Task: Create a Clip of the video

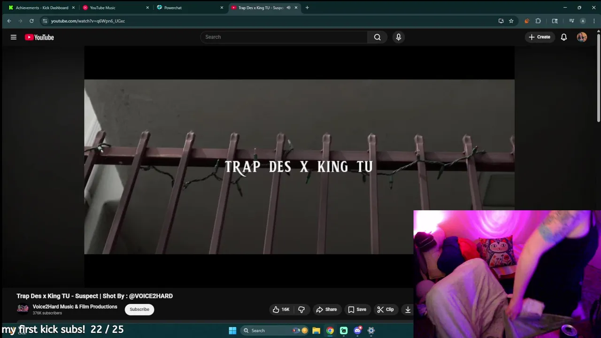Action: (x=385, y=309)
